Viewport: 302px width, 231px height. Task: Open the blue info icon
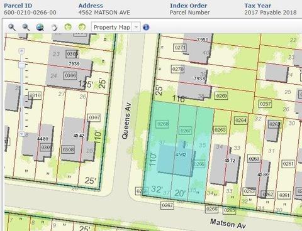point(146,27)
